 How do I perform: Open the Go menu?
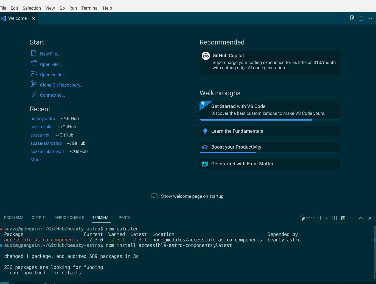point(62,8)
